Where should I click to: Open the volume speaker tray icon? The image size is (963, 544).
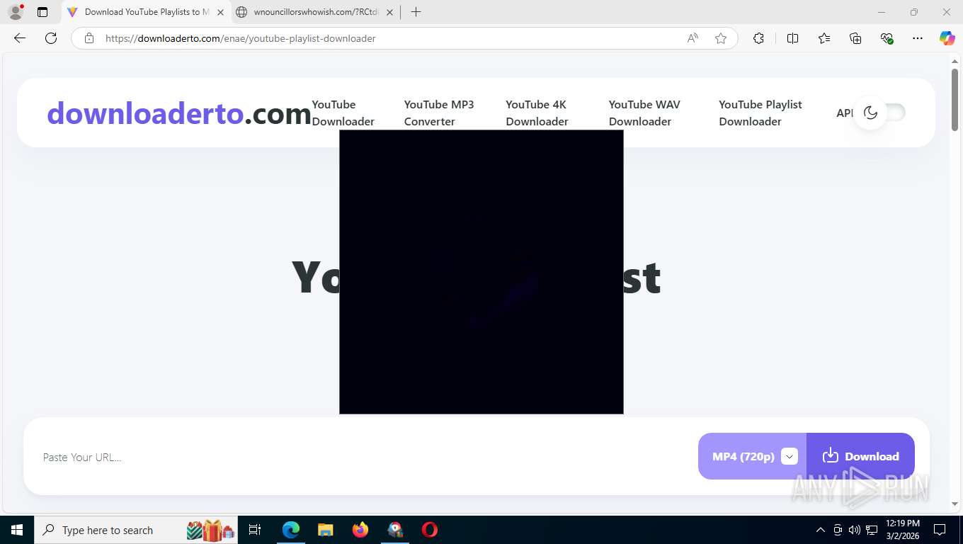(x=855, y=530)
